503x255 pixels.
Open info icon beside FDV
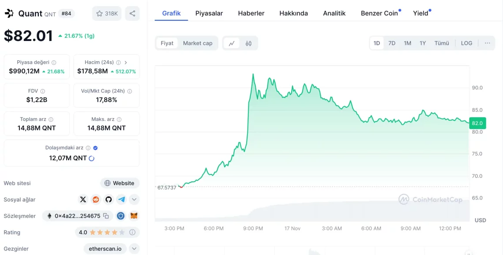pyautogui.click(x=43, y=91)
